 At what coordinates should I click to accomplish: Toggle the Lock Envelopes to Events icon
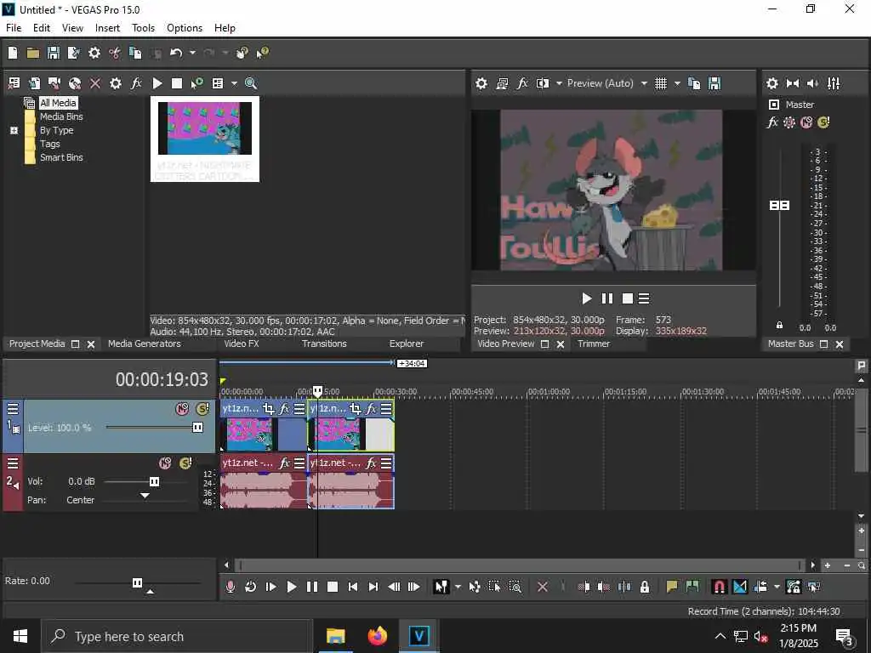point(793,587)
